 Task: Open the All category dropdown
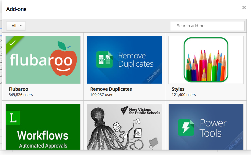click(16, 26)
